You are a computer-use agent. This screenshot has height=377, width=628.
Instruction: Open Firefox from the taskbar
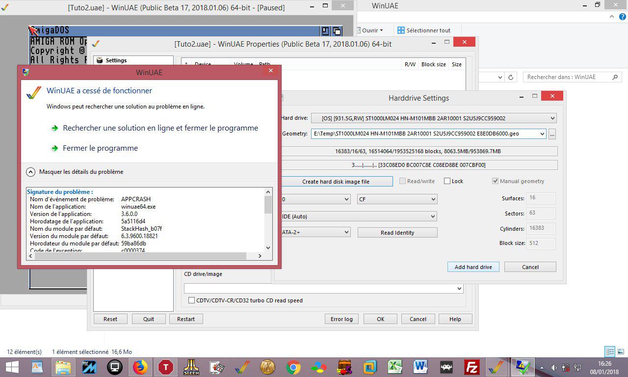pos(140,367)
